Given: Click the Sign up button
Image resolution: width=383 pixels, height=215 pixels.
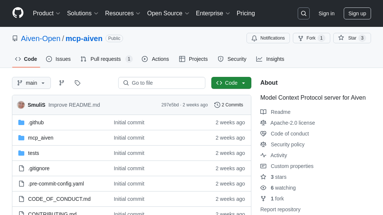Looking at the screenshot, I should [x=357, y=13].
